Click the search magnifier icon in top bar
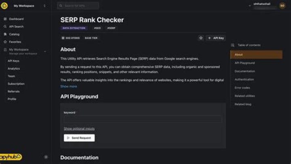 tap(61, 6)
